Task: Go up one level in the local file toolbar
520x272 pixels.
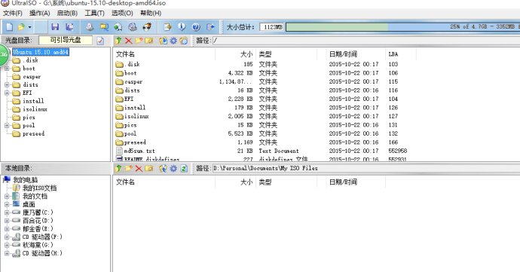Action: click(118, 168)
